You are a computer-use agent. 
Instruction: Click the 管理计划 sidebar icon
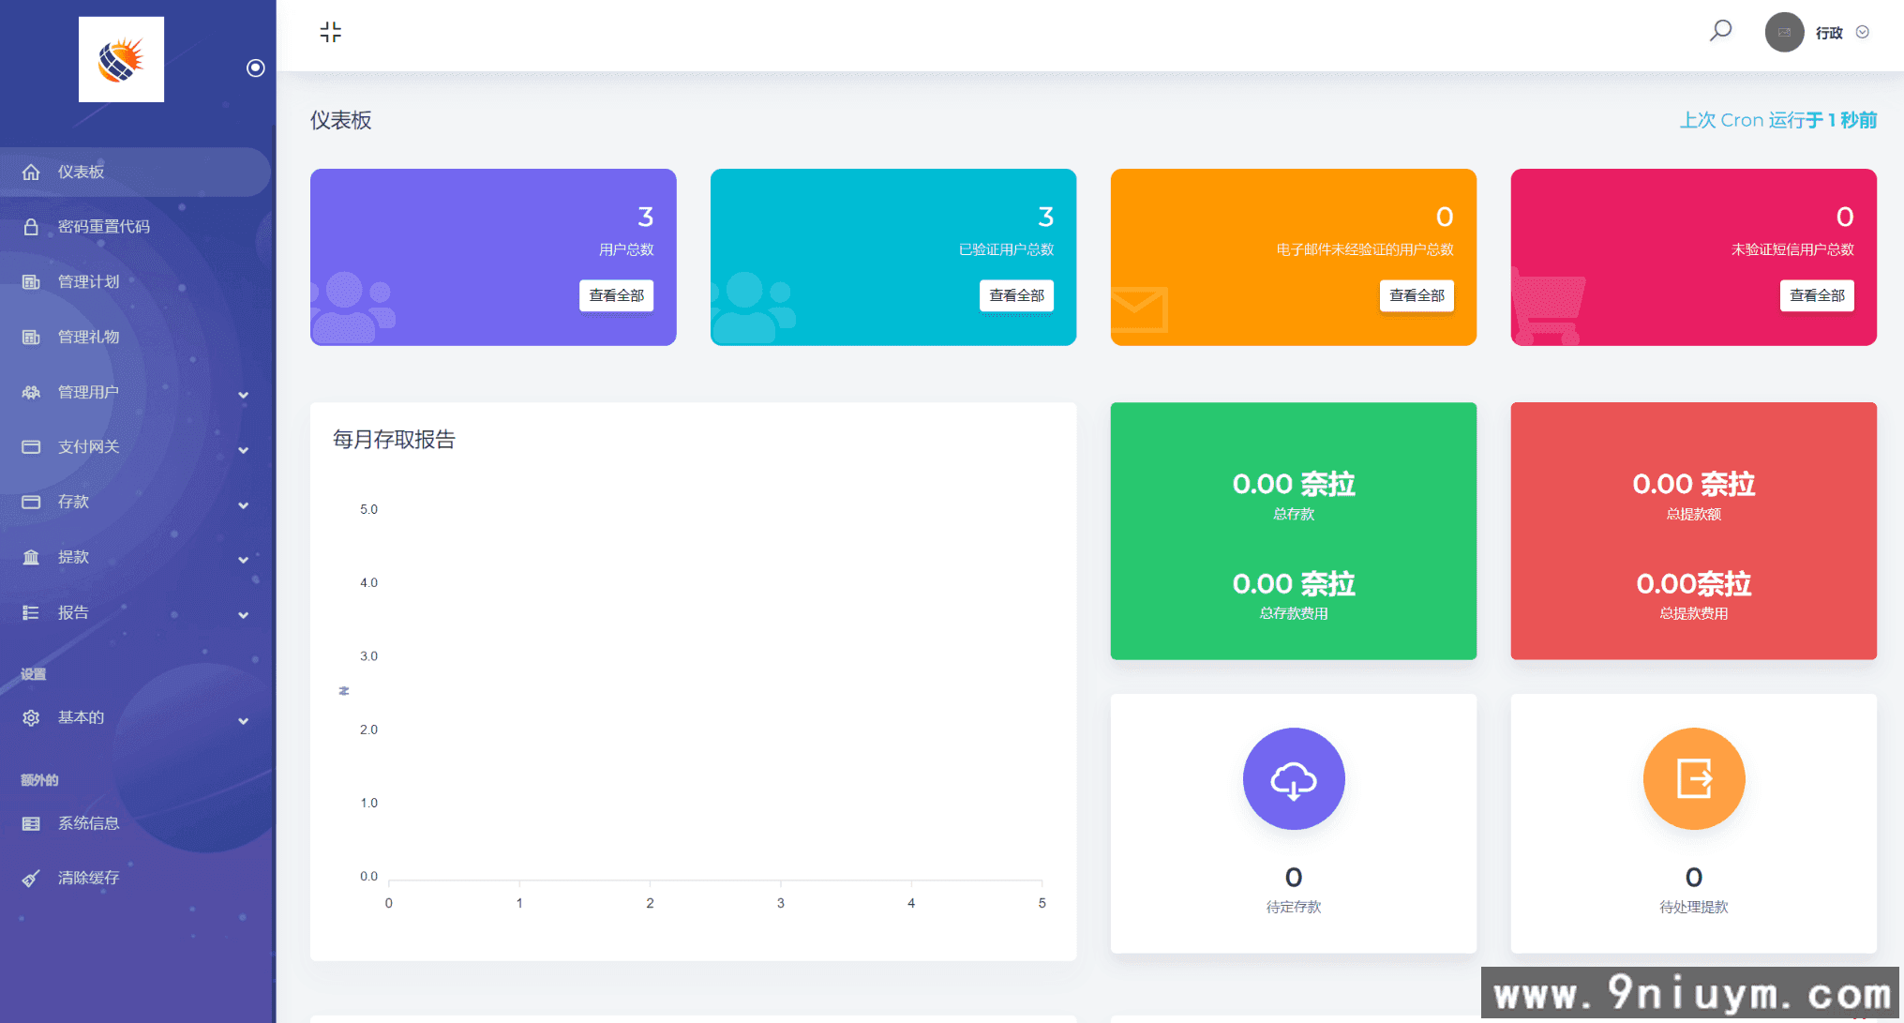pos(31,281)
